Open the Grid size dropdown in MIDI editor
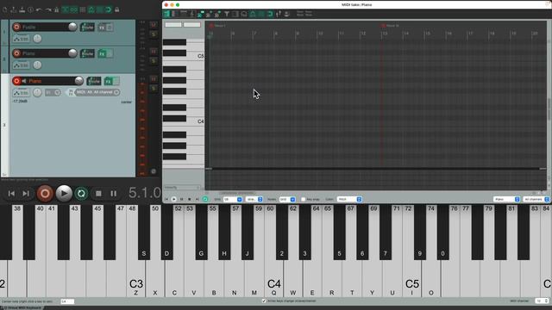The width and height of the screenshot is (552, 310). pyautogui.click(x=232, y=199)
